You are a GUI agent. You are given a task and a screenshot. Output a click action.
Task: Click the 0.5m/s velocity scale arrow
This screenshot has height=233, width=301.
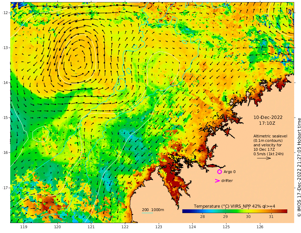[x=264, y=158]
